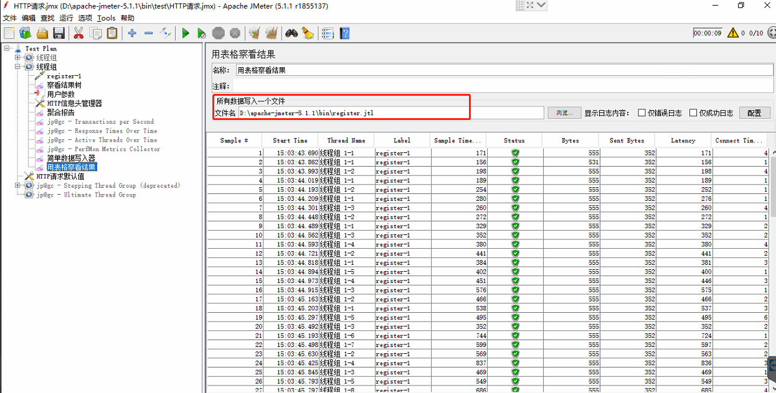Open the 选项 menu

click(85, 17)
